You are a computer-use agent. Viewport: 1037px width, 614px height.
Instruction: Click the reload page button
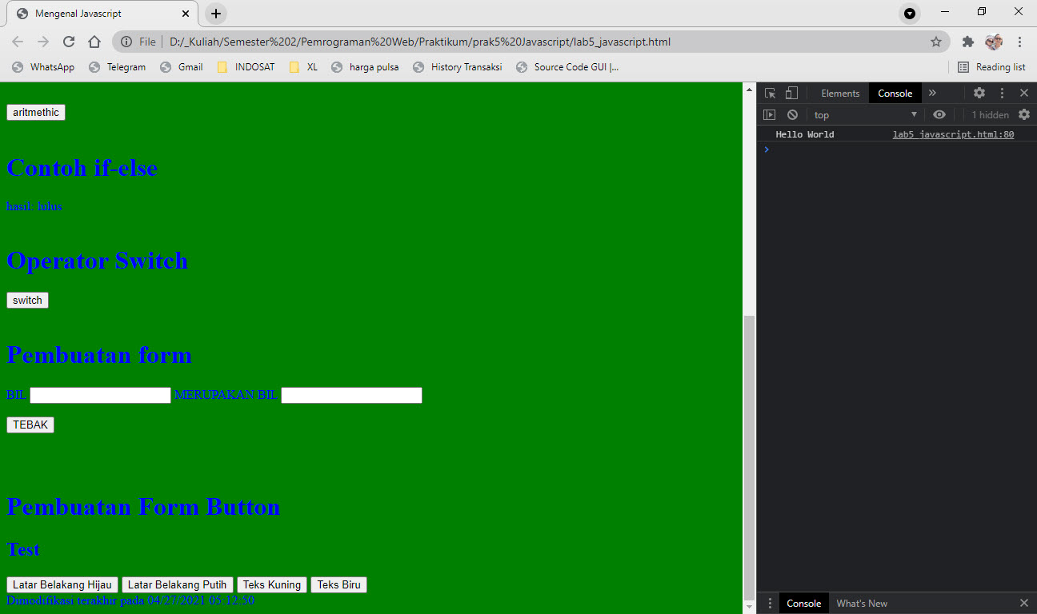[69, 42]
